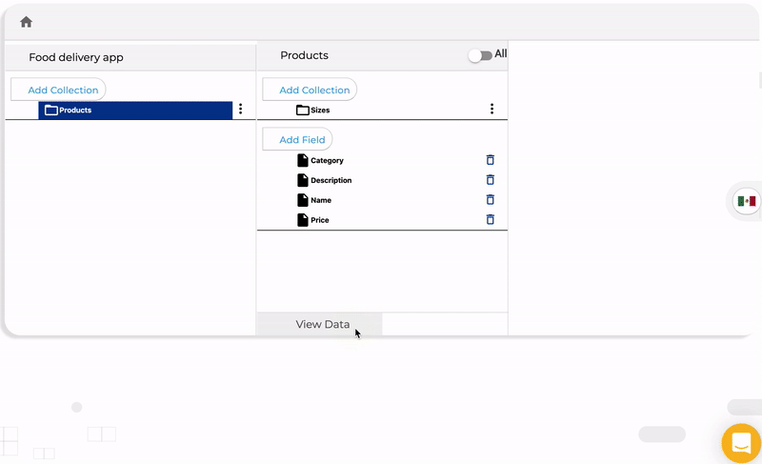Image resolution: width=762 pixels, height=464 pixels.
Task: Toggle the All switch on
Action: [x=480, y=55]
